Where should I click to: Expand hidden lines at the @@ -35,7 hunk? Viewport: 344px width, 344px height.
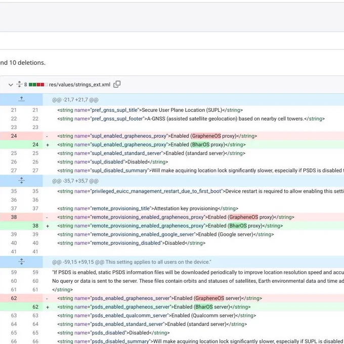click(21, 181)
